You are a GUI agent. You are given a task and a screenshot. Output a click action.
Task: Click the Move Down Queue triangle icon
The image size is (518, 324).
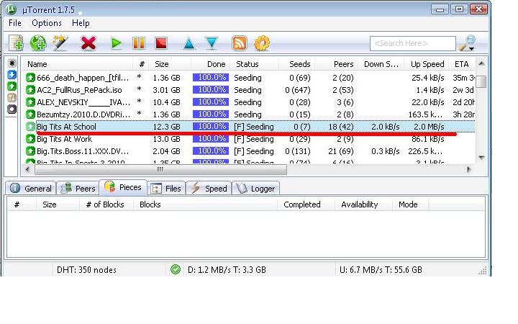[212, 43]
